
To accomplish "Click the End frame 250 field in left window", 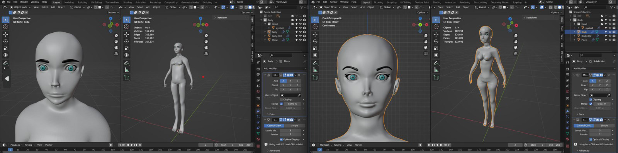I will 245,145.
